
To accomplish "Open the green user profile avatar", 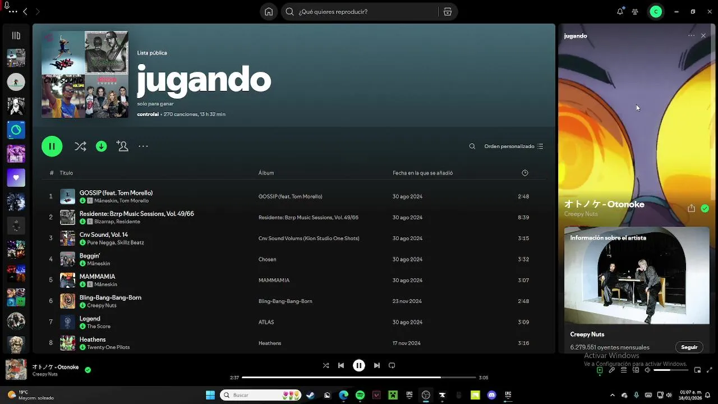I will pos(656,12).
